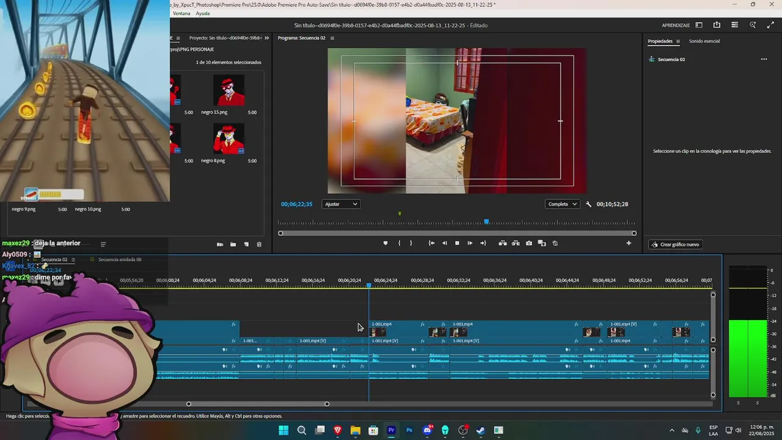Click the last transport-row icon before the plus
782x440 pixels.
(x=555, y=243)
